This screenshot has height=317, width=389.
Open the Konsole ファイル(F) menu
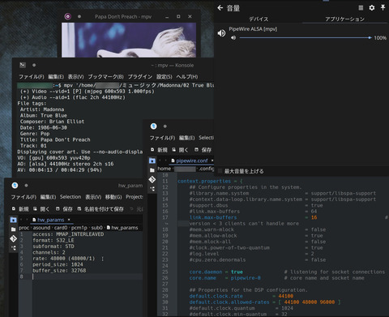tap(32, 77)
